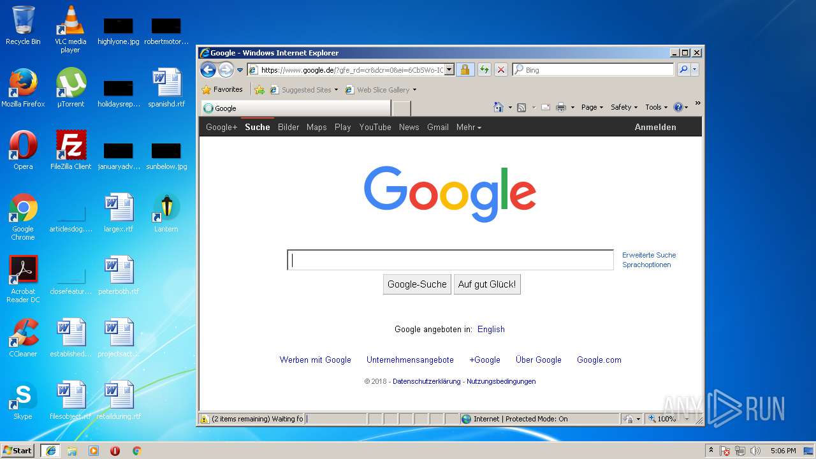Open Werben mit Google link
816x459 pixels.
(x=315, y=360)
